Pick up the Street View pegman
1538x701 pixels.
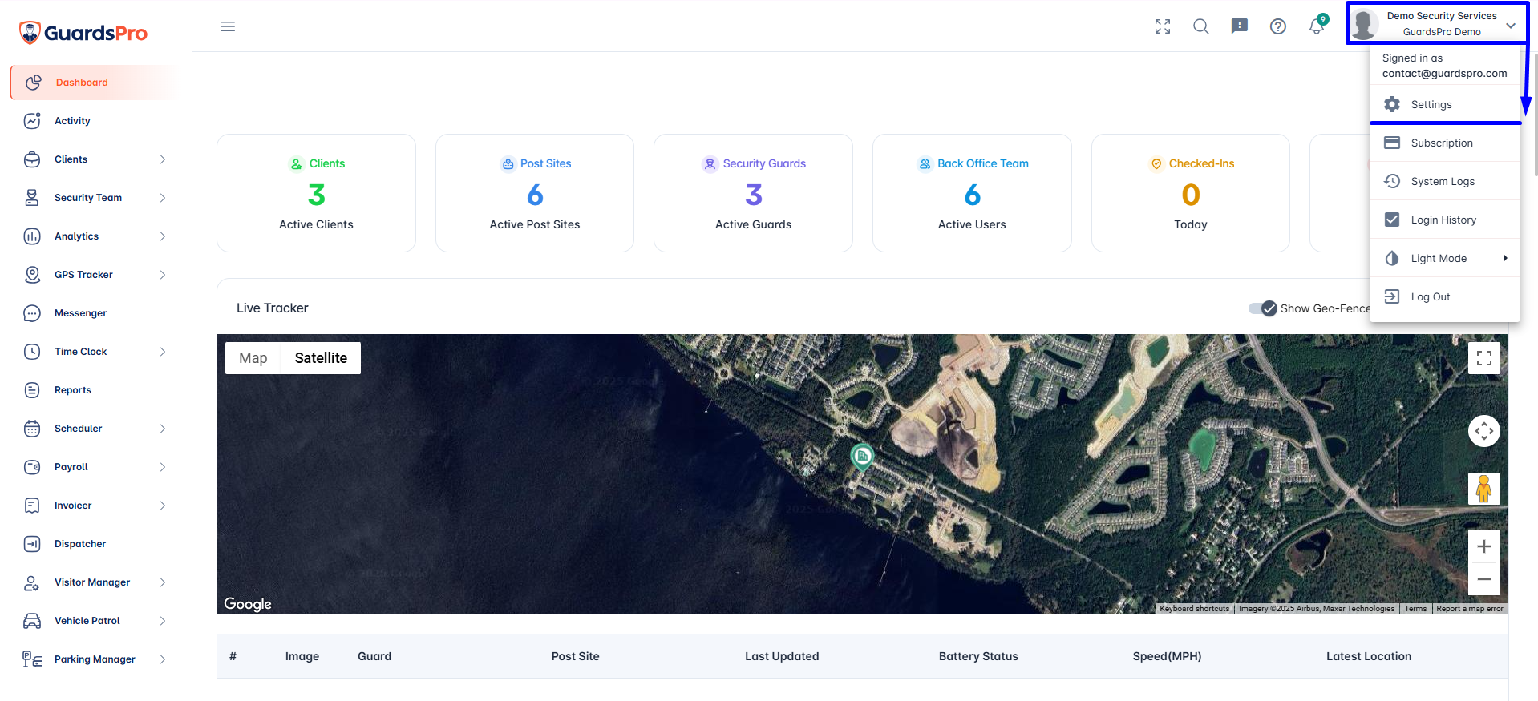(1484, 489)
